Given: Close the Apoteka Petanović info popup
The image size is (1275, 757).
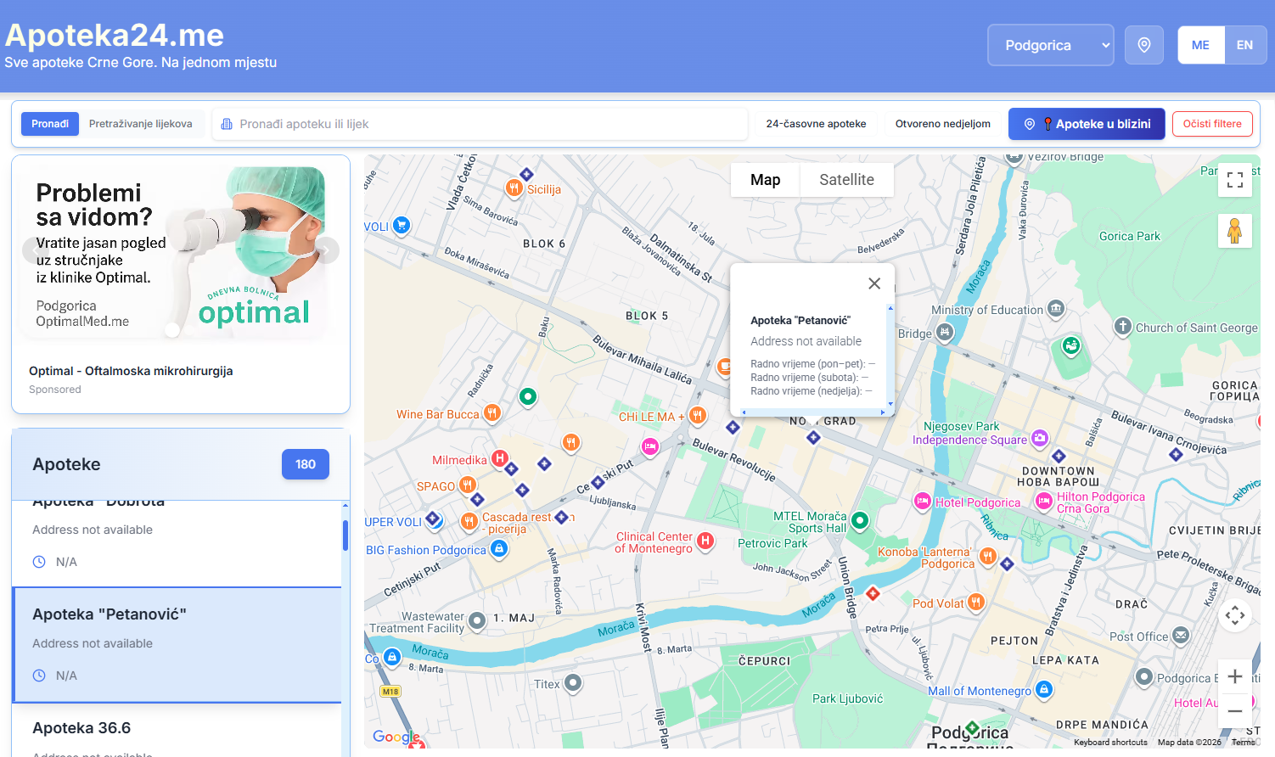Looking at the screenshot, I should coord(874,283).
